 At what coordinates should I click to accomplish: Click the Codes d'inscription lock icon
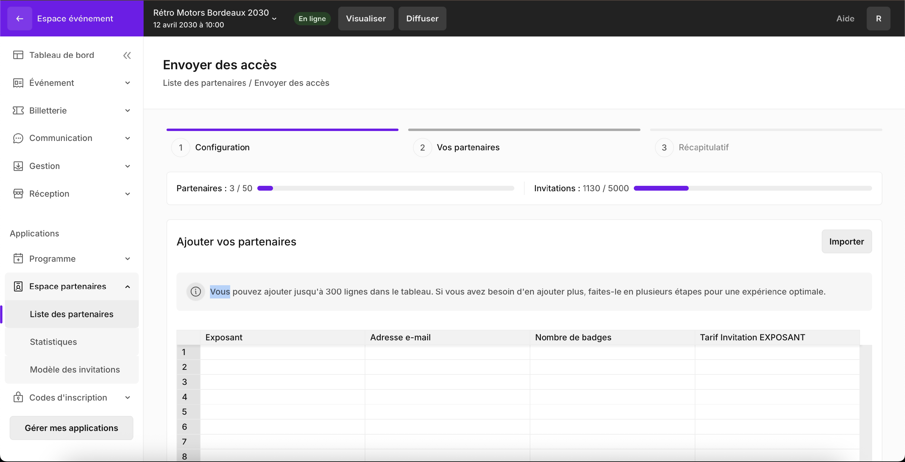[x=18, y=398]
